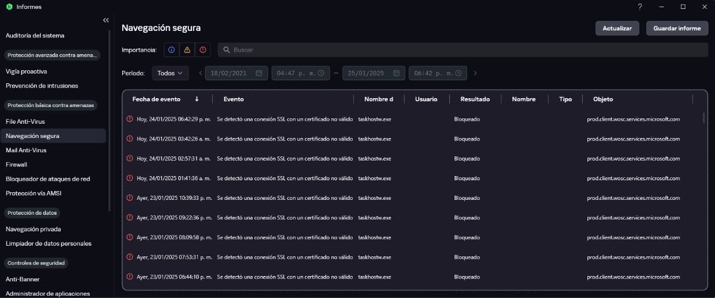715x298 pixels.
Task: Click the calendar icon in start date field
Action: (259, 73)
